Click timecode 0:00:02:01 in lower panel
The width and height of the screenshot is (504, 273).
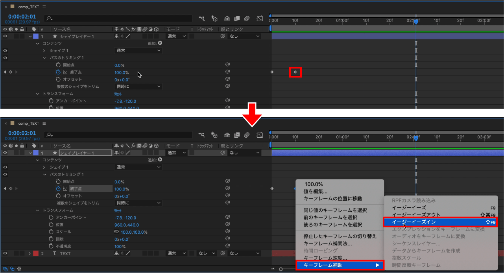click(22, 133)
